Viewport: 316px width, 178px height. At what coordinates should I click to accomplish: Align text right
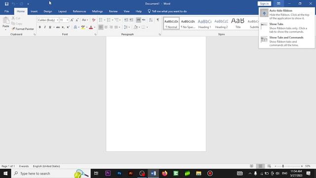111,27
